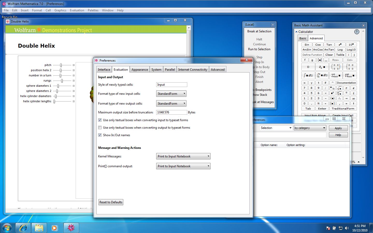Insert the theta symbol in Calculator
The height and width of the screenshot is (233, 373).
tap(325, 83)
